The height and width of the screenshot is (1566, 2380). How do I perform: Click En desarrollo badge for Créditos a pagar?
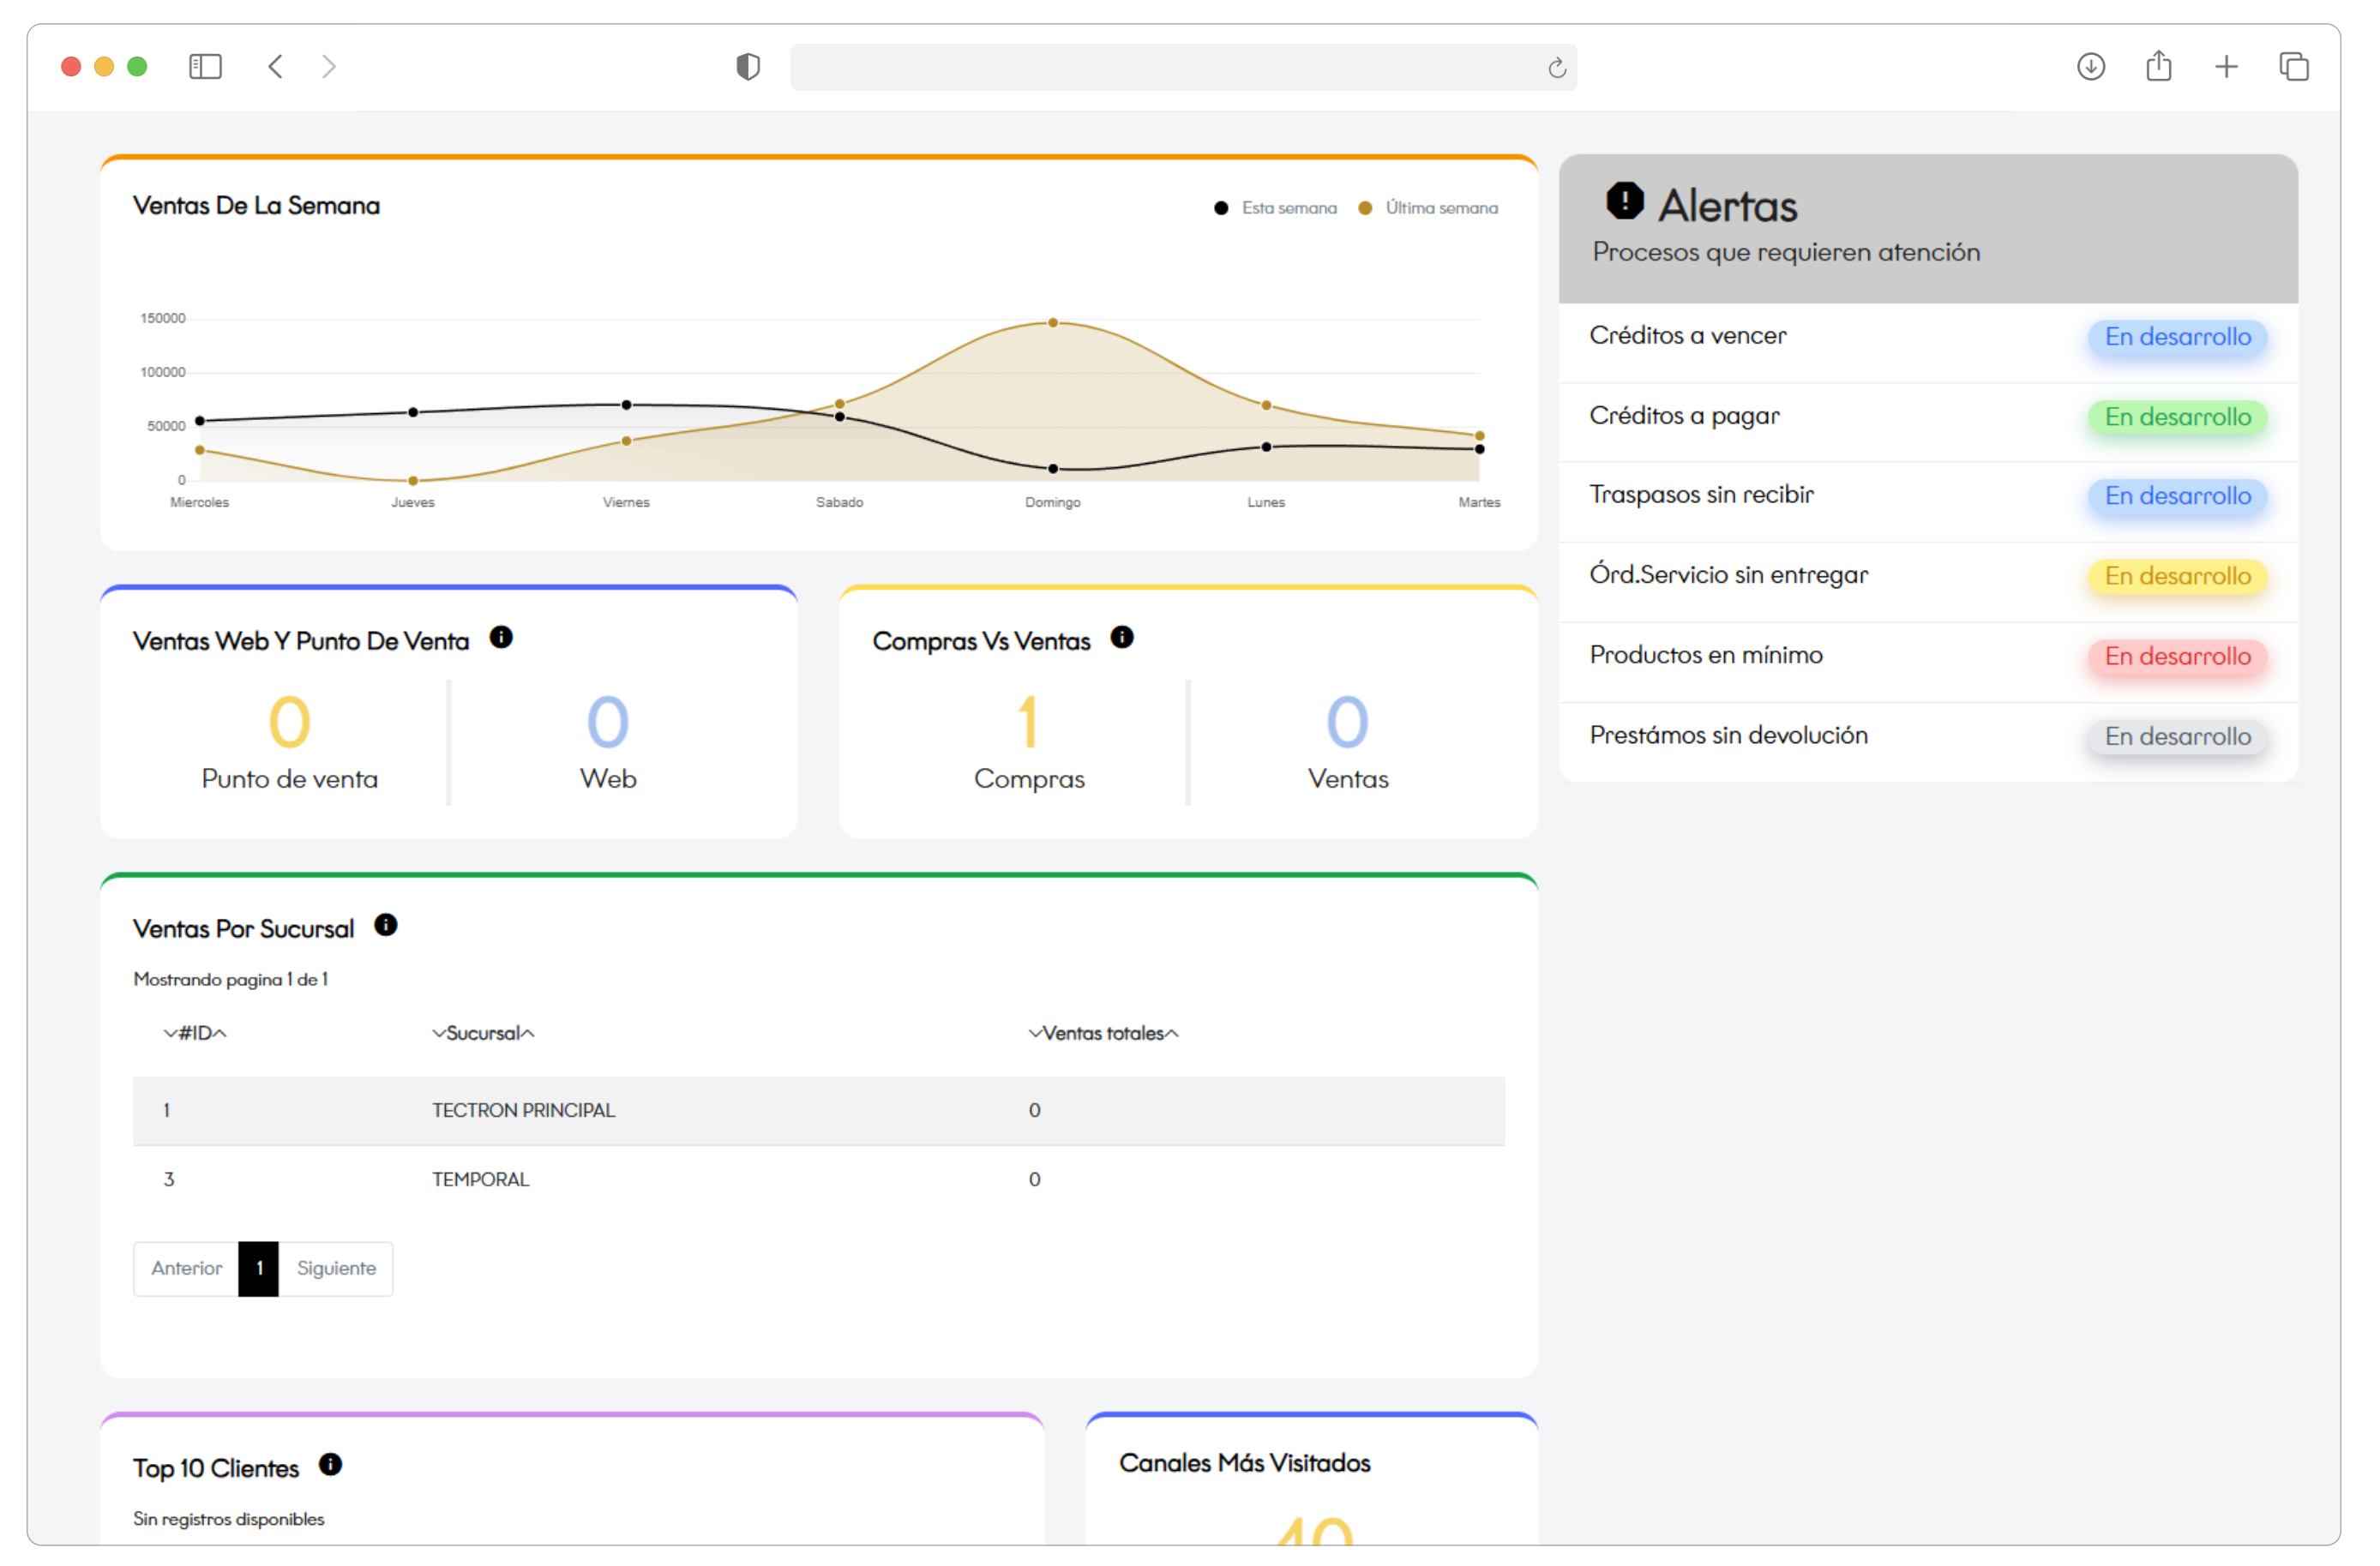(x=2178, y=417)
